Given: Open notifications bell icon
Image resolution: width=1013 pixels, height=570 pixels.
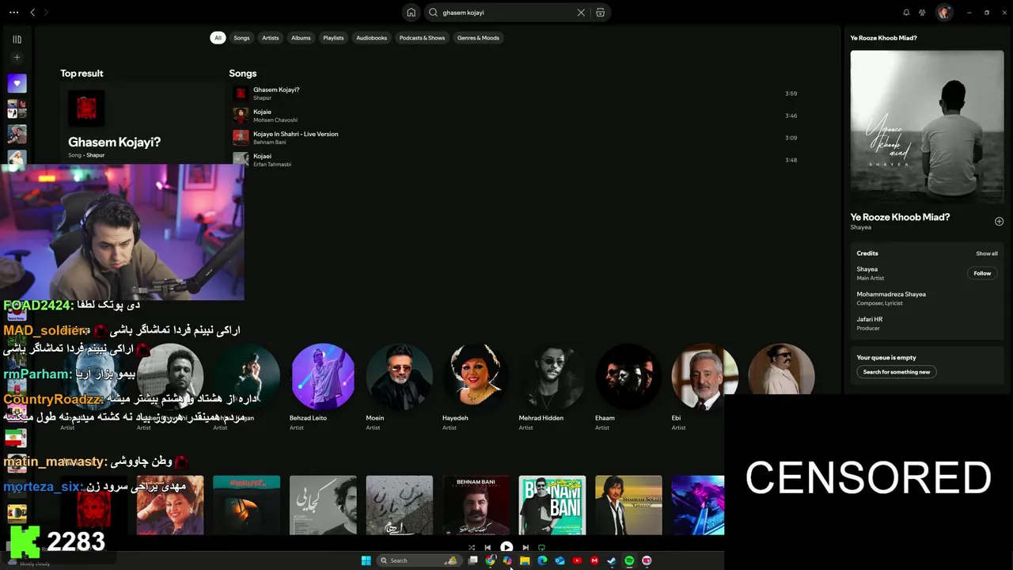Looking at the screenshot, I should click(x=906, y=13).
